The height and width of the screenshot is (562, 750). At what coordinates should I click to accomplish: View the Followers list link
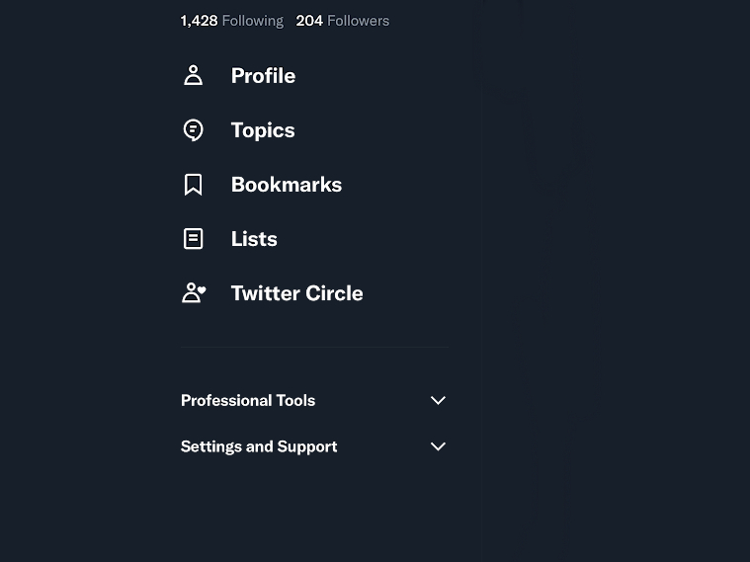pos(358,21)
